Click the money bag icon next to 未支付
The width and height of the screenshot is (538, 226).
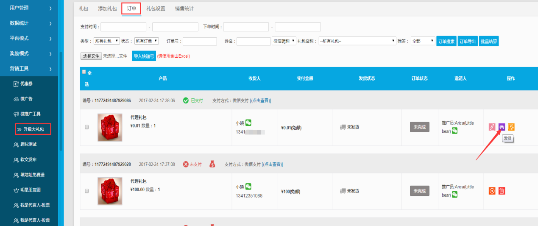[x=212, y=164]
